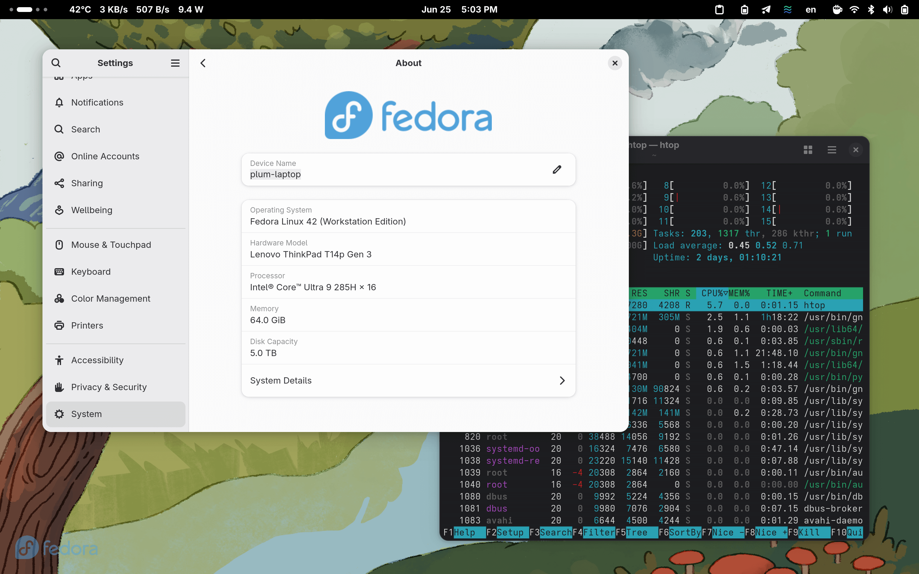Viewport: 919px width, 574px height.
Task: Click the tile view icon in htop window
Action: pos(808,149)
